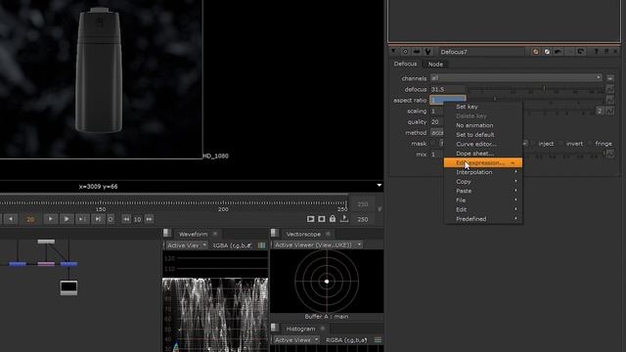Edit the frame increment field 10

point(137,219)
